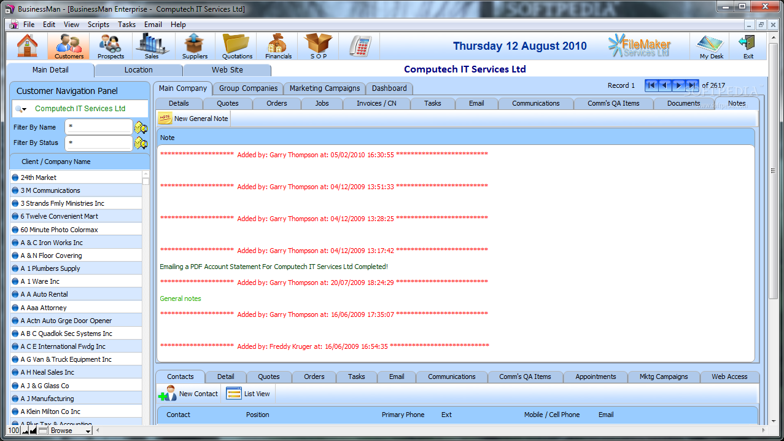This screenshot has height=441, width=784.
Task: Open the File menu
Action: tap(29, 25)
